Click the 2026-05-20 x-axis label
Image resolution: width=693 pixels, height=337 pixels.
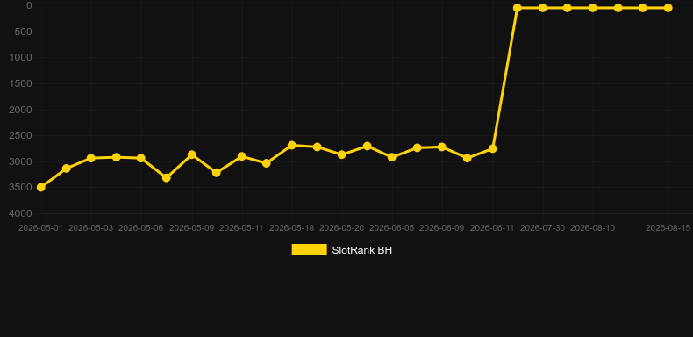click(x=341, y=228)
